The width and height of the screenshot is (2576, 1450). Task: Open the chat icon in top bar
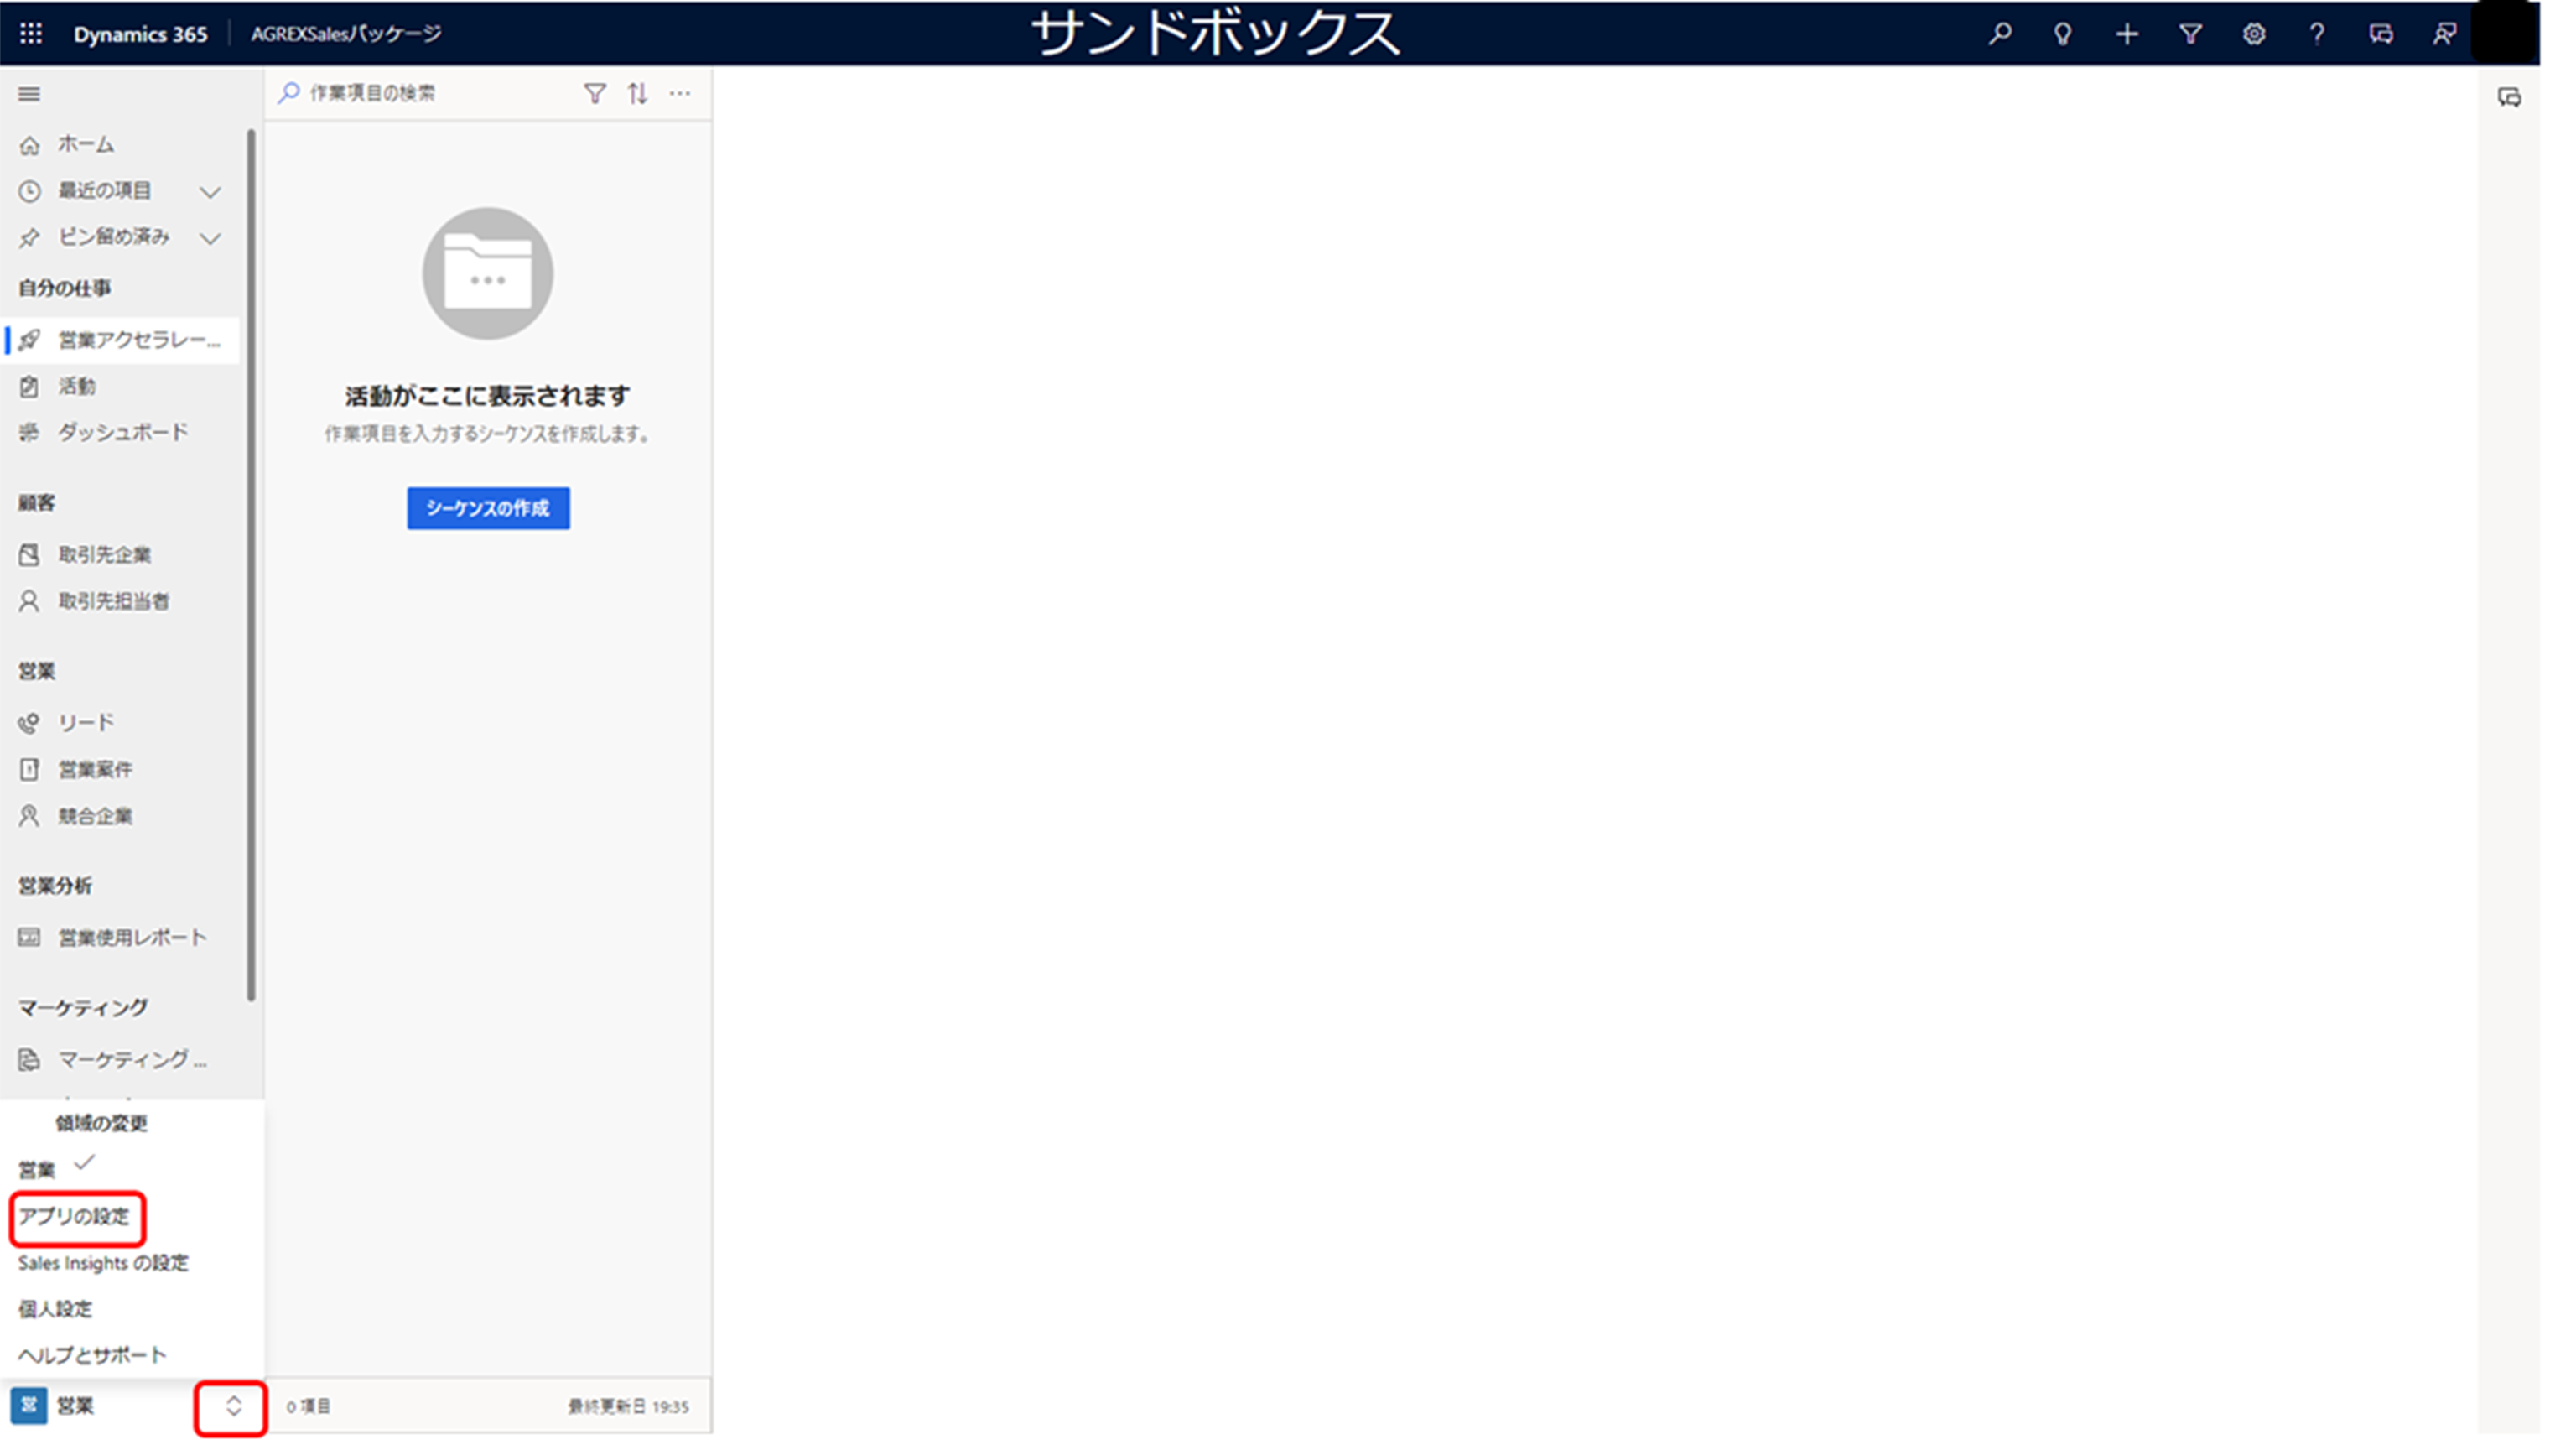tap(2380, 34)
